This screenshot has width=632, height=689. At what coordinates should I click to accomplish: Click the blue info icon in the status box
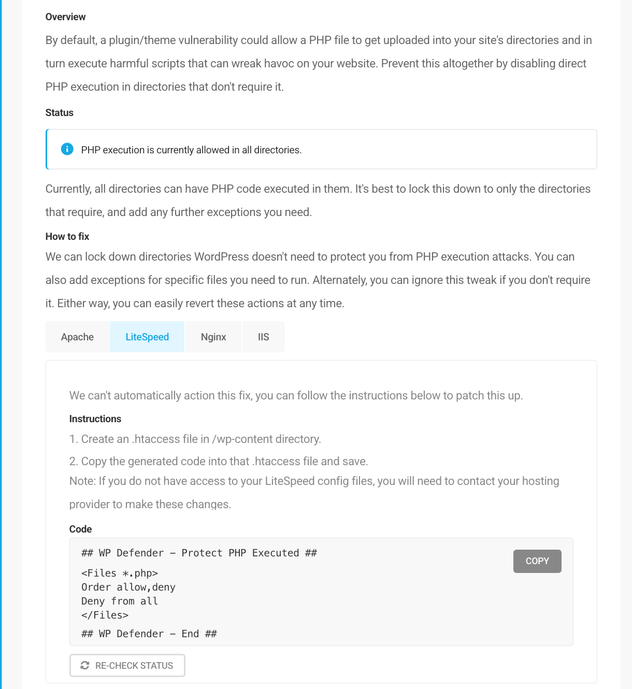(x=67, y=149)
